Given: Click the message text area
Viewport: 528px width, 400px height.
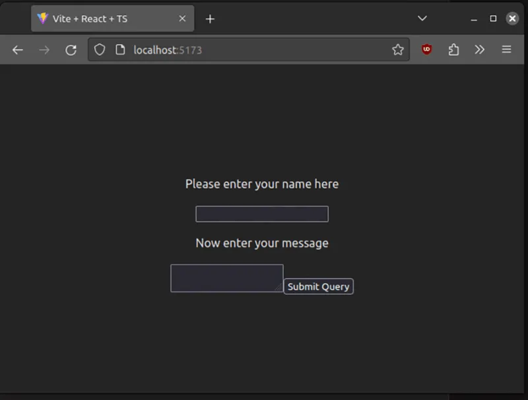Looking at the screenshot, I should click(226, 278).
